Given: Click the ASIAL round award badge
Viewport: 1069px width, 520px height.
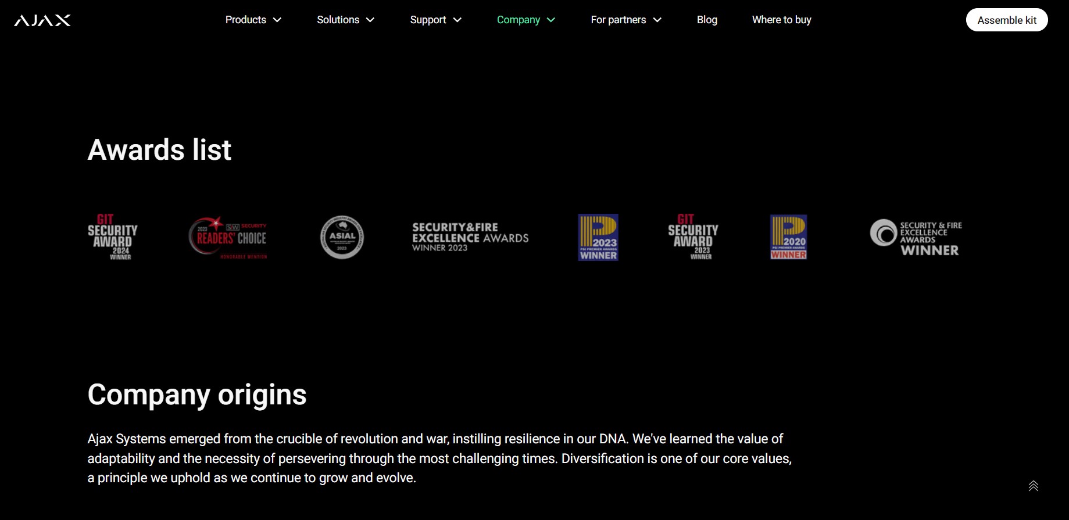Looking at the screenshot, I should [342, 237].
